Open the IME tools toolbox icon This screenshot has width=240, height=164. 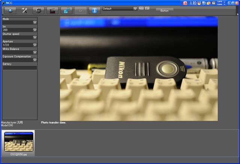tap(208, 3)
